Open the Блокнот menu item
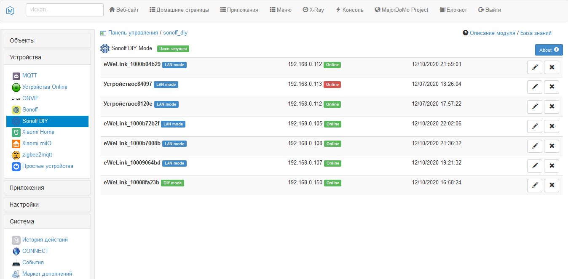The image size is (568, 279). (x=453, y=10)
